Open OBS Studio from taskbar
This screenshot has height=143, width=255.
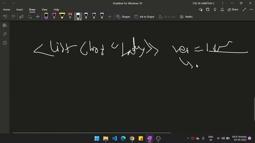(x=158, y=138)
